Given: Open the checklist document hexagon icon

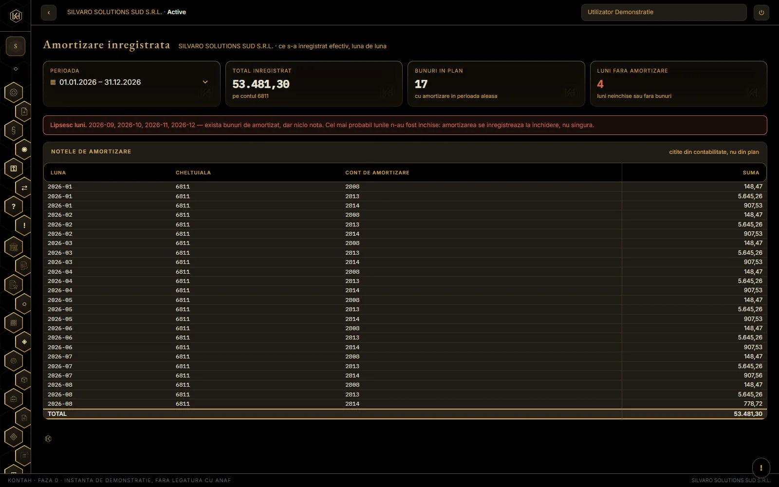Looking at the screenshot, I should click(x=24, y=266).
